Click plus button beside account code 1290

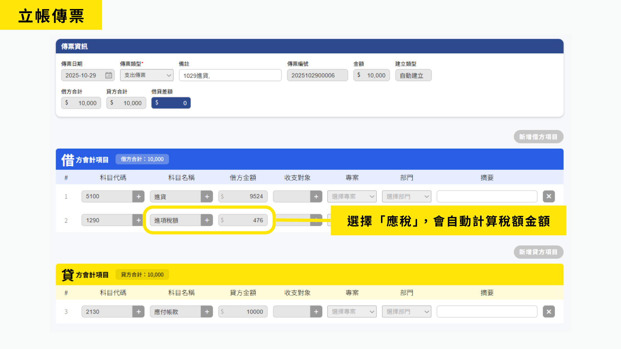(138, 220)
